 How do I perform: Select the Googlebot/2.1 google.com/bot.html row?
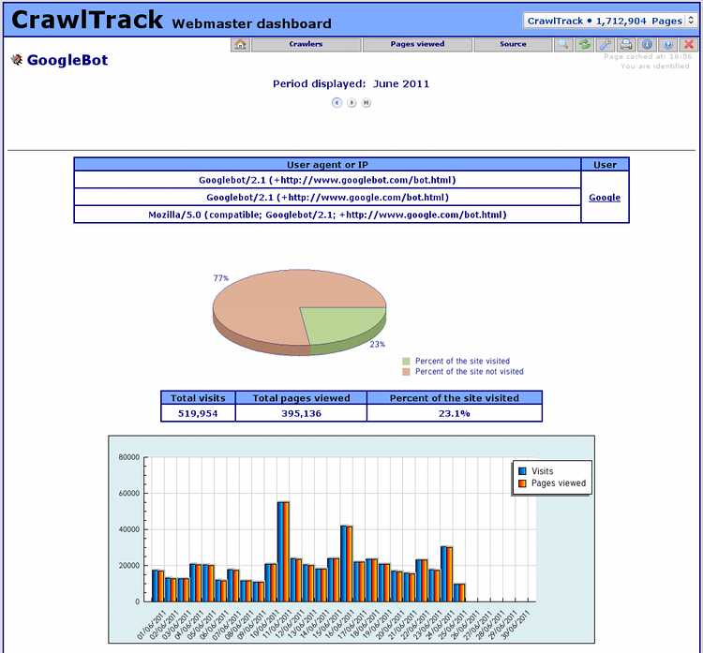[x=327, y=197]
